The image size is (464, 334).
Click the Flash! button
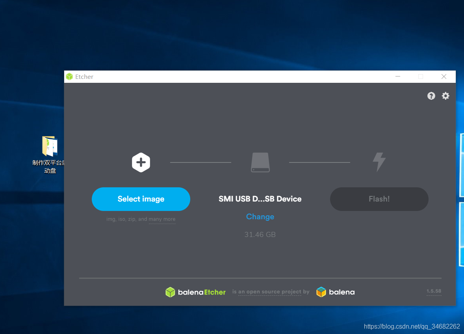tap(379, 199)
